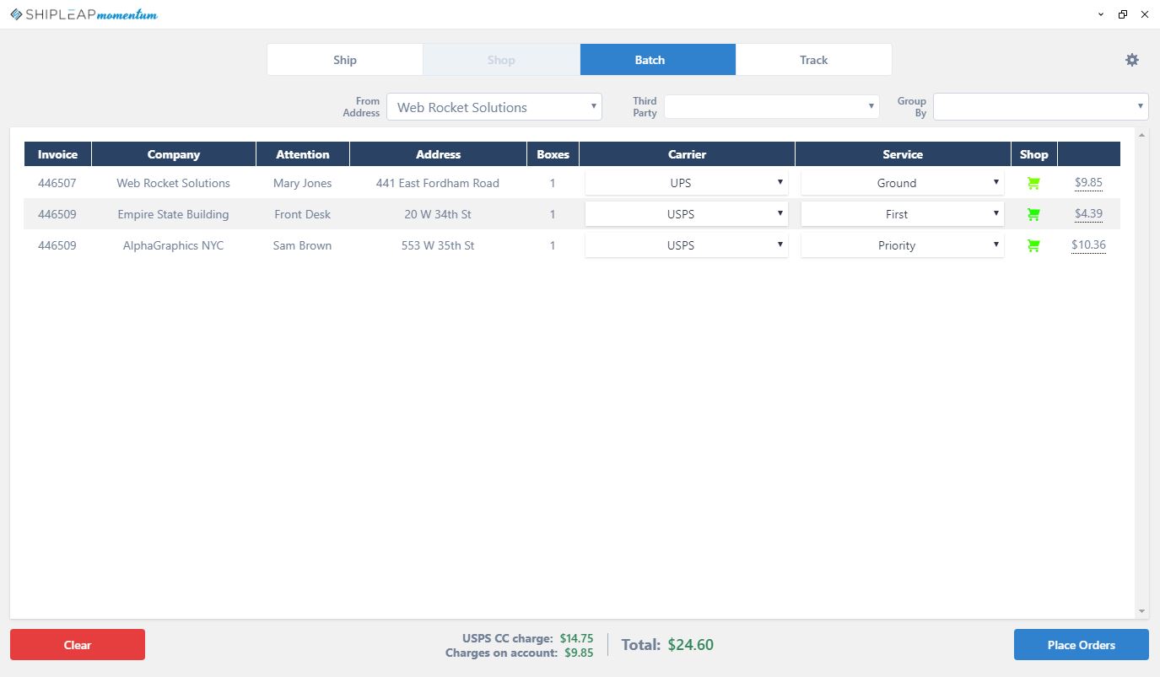The image size is (1160, 677).
Task: Click the ShipLeap Momentum logo
Action: click(x=84, y=14)
